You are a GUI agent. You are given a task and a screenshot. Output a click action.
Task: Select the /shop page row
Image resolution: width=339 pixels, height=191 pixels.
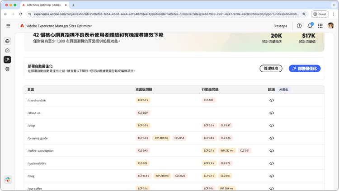[174, 126]
